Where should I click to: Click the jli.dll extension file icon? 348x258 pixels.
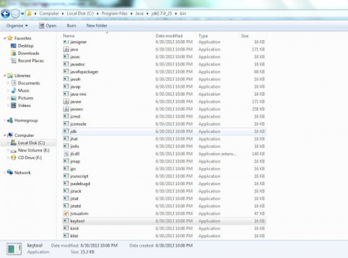(66, 154)
